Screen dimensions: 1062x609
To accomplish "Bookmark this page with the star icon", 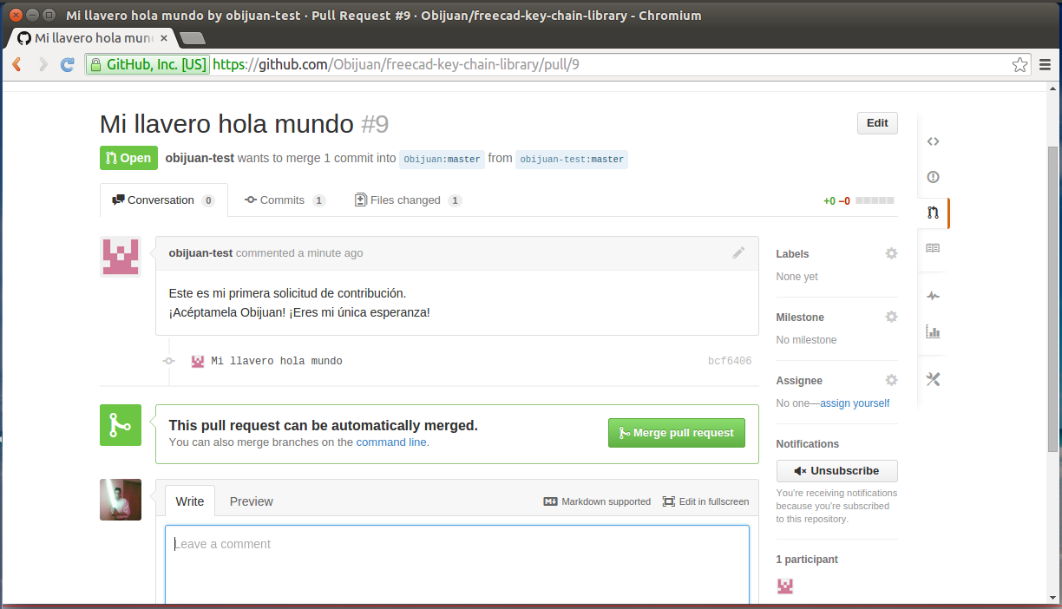I will [1019, 65].
